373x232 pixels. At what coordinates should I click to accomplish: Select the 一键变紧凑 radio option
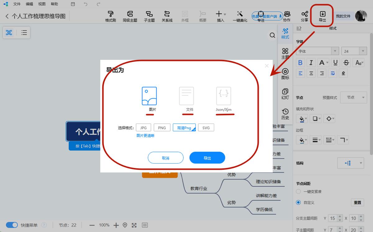pos(298,191)
